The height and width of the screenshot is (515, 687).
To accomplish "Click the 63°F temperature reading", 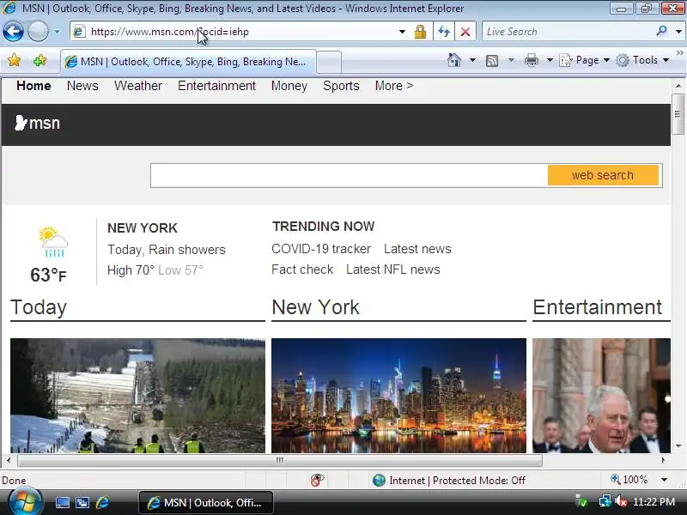I will [48, 275].
